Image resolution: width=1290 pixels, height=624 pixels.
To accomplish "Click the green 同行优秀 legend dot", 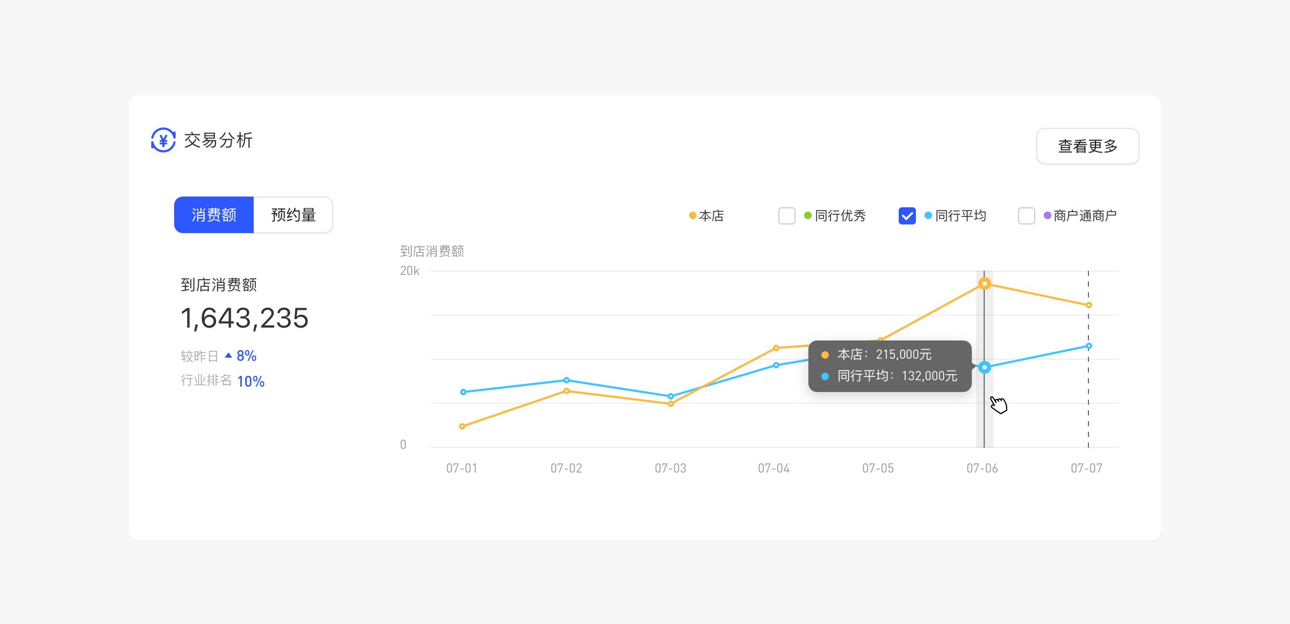I will 807,215.
